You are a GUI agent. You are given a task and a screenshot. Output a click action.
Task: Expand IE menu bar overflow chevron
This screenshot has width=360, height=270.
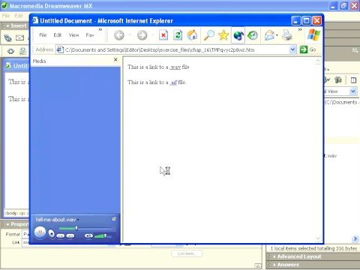[x=100, y=30]
